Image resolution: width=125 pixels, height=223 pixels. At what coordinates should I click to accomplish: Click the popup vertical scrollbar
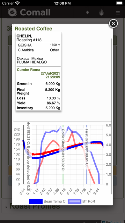(x=112, y=116)
